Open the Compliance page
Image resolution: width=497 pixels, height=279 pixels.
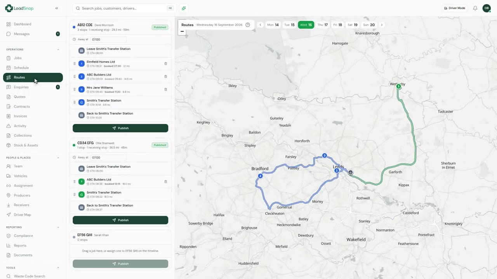click(x=33, y=236)
